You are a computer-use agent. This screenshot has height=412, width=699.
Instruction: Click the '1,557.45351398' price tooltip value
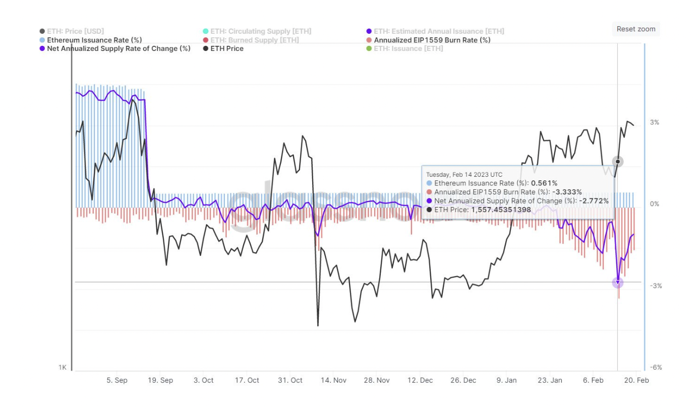[501, 209]
